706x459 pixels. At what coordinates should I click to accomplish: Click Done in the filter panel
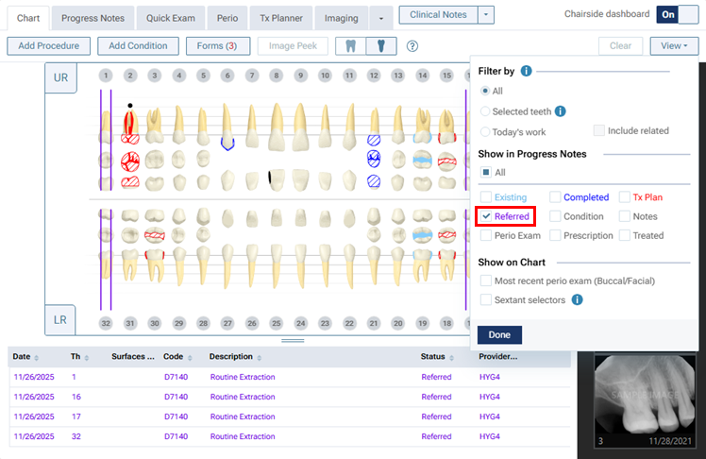(x=499, y=334)
